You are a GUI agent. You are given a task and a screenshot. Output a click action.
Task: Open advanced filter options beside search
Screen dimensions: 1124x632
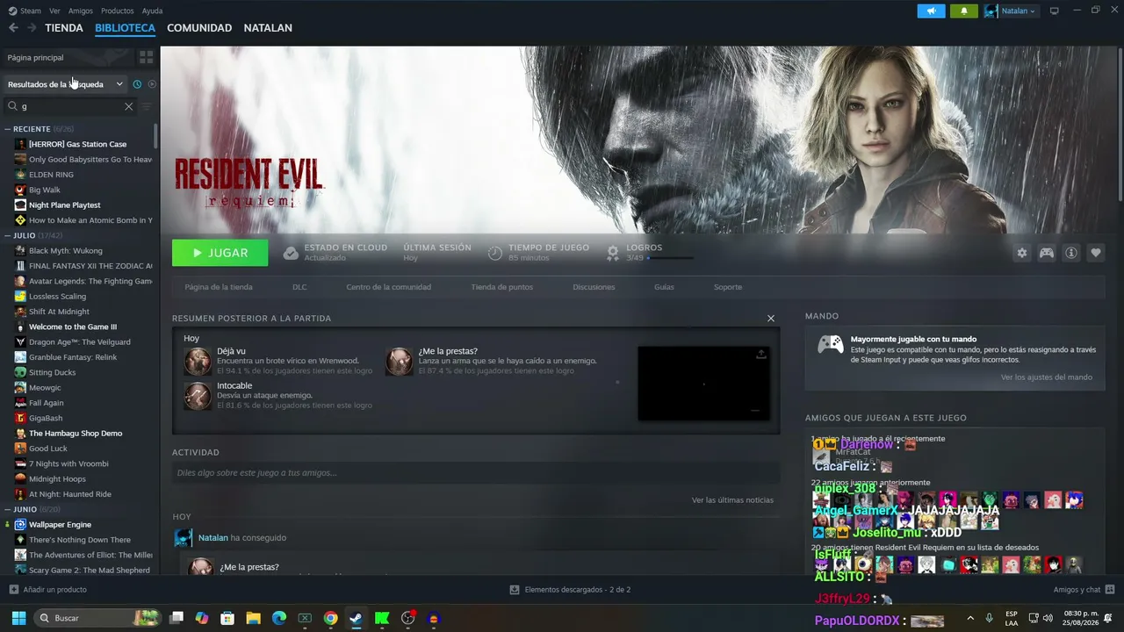coord(147,106)
